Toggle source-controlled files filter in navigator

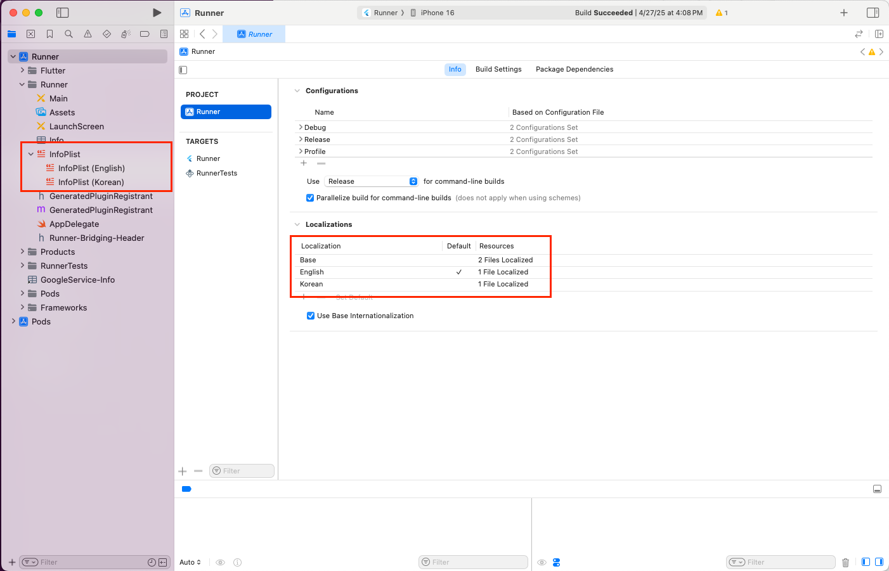pos(163,562)
